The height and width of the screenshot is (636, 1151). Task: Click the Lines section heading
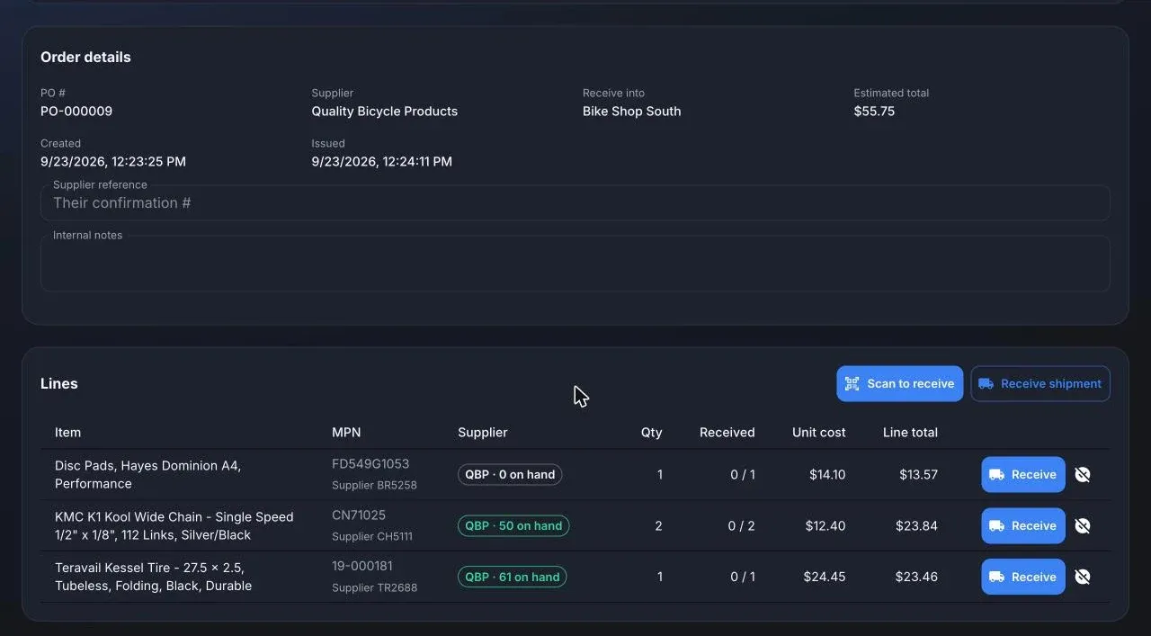(59, 383)
